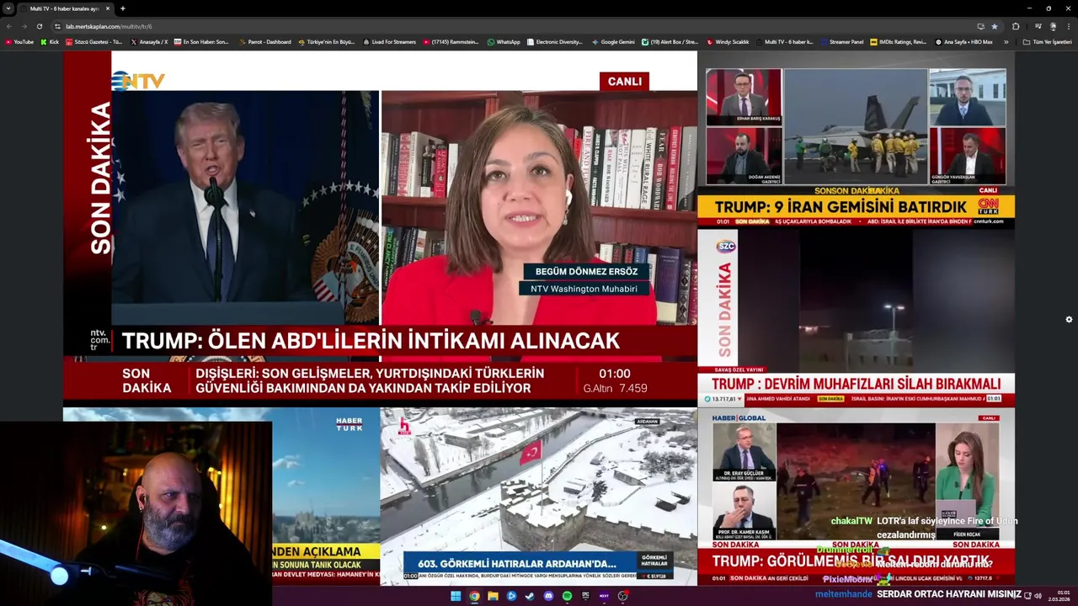1078x606 pixels.
Task: Click the CANLI badge on NTV
Action: coord(624,82)
